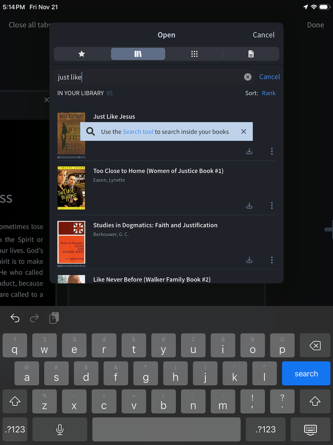Tap the right .?123 key
The image size is (333, 445).
pyautogui.click(x=265, y=429)
